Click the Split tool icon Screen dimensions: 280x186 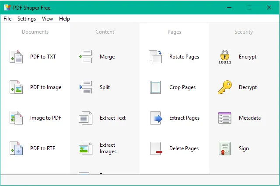[x=86, y=87]
